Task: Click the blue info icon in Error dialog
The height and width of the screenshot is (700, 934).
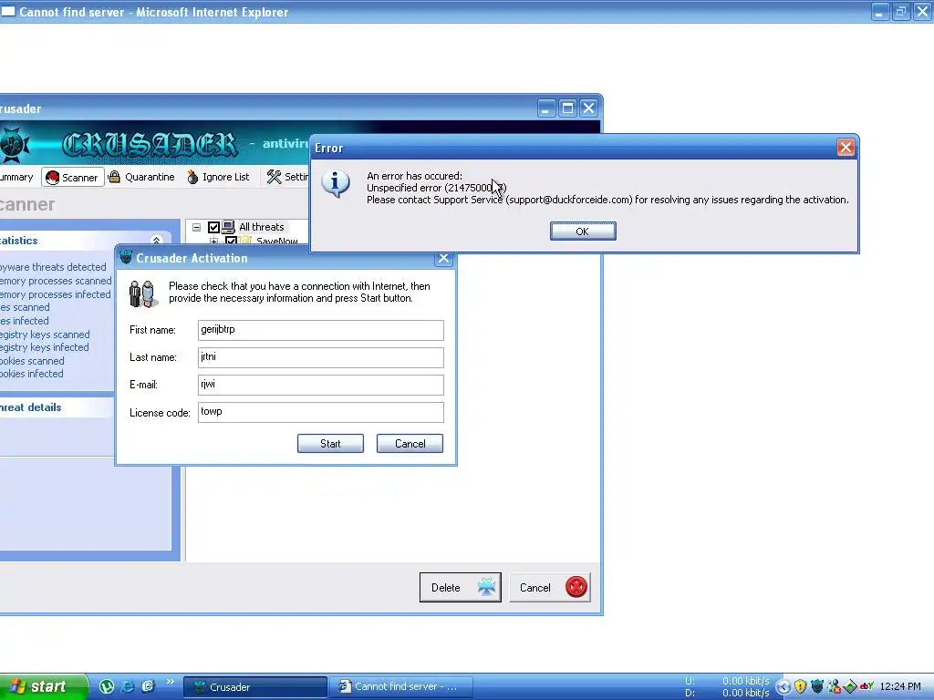Action: 336,183
